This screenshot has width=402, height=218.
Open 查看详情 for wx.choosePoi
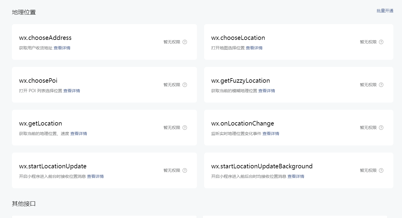pos(72,91)
